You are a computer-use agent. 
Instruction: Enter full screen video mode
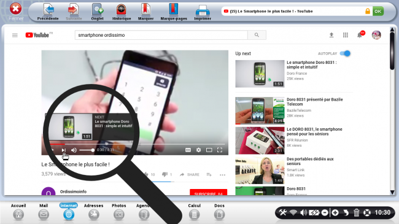point(220,150)
